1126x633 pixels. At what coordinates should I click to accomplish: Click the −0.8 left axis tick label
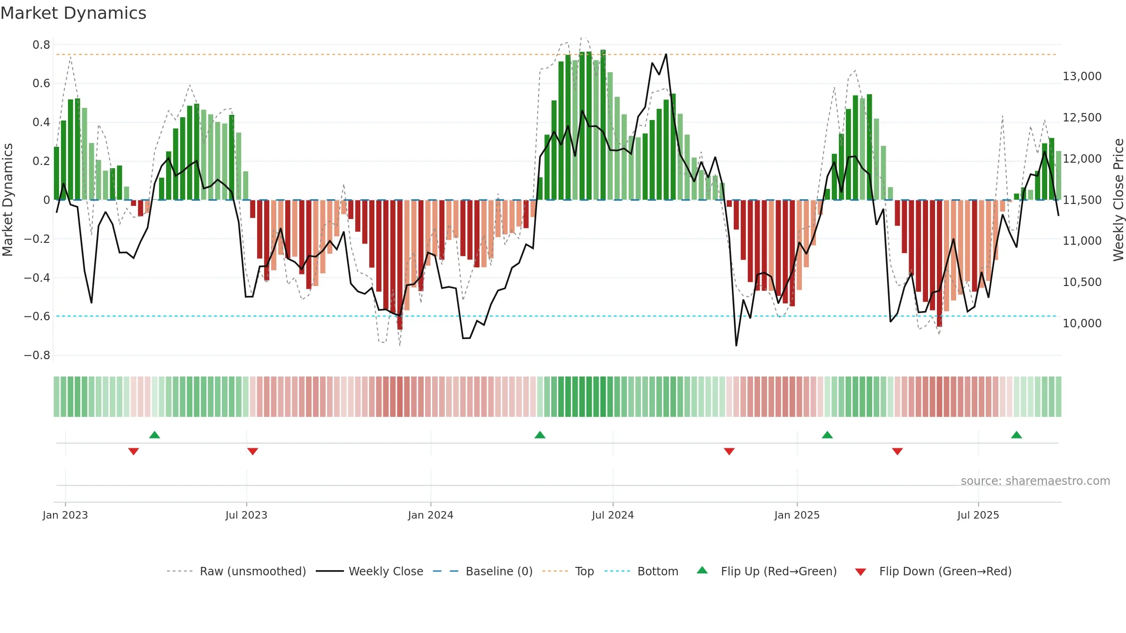pos(37,355)
